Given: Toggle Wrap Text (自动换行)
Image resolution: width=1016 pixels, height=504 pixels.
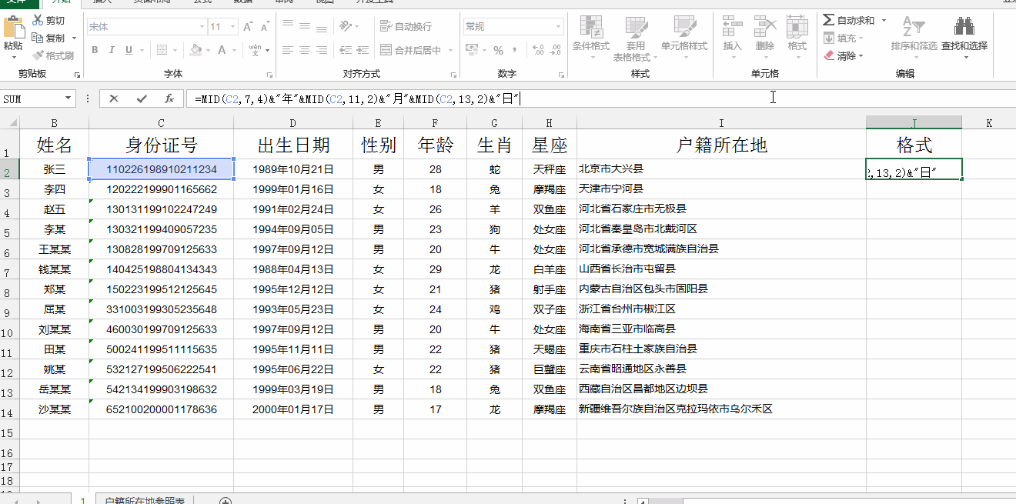Looking at the screenshot, I should [x=406, y=27].
